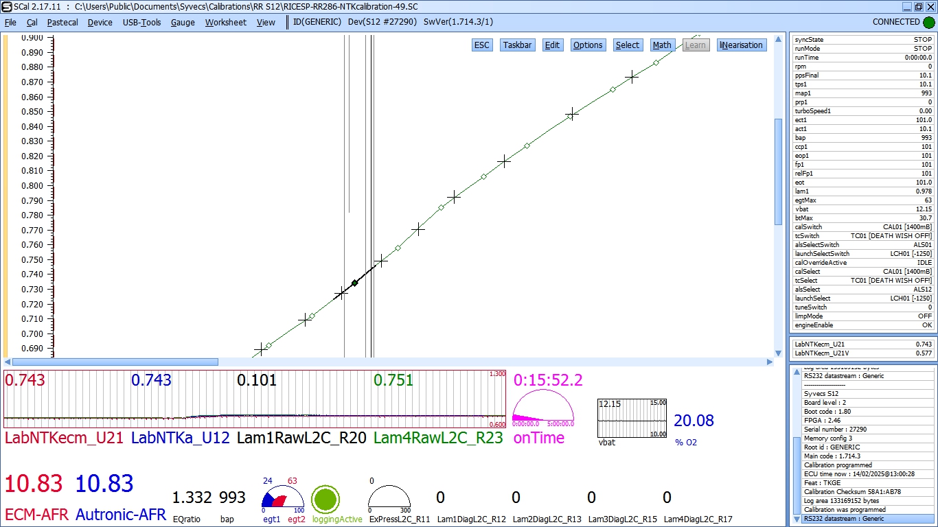Click the green loggingActive indicator
Image resolution: width=938 pixels, height=527 pixels.
[326, 501]
